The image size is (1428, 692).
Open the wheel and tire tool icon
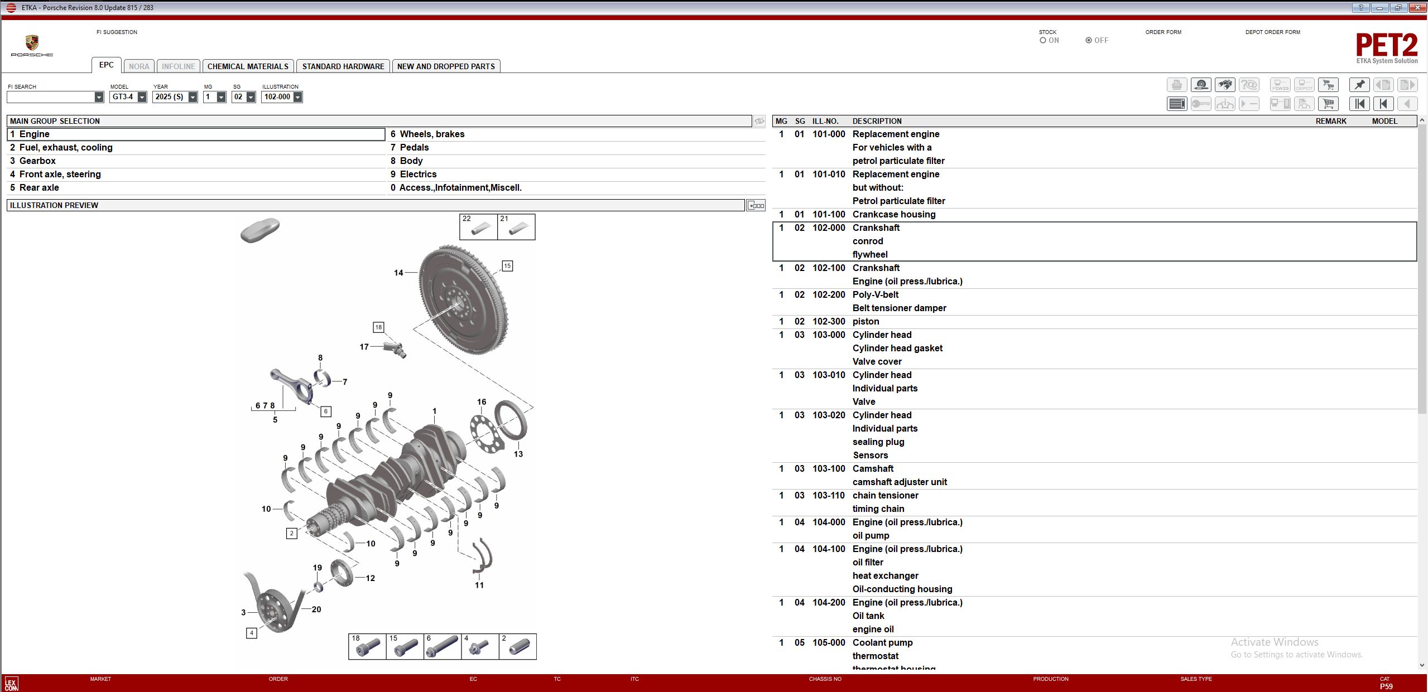tap(1201, 85)
